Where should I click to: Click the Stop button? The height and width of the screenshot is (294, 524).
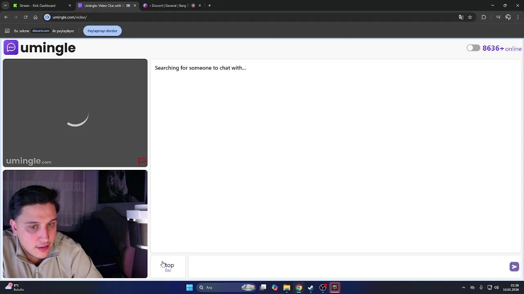(168, 267)
